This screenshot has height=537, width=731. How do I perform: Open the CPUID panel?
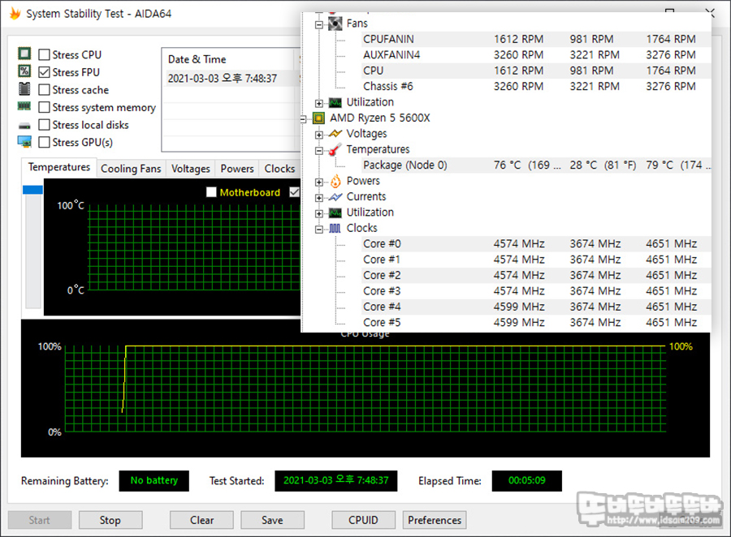point(363,520)
